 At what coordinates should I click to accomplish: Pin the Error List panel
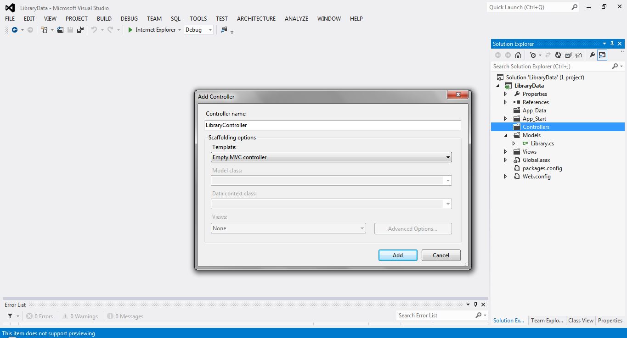[475, 305]
